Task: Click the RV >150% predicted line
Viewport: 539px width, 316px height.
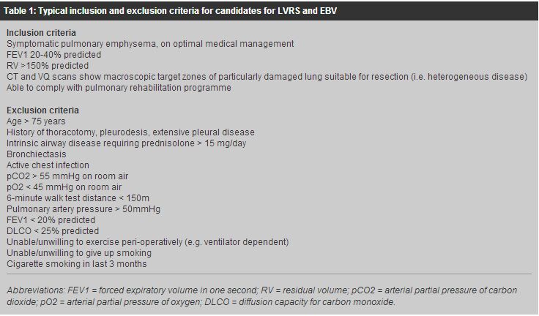Action: [48, 66]
